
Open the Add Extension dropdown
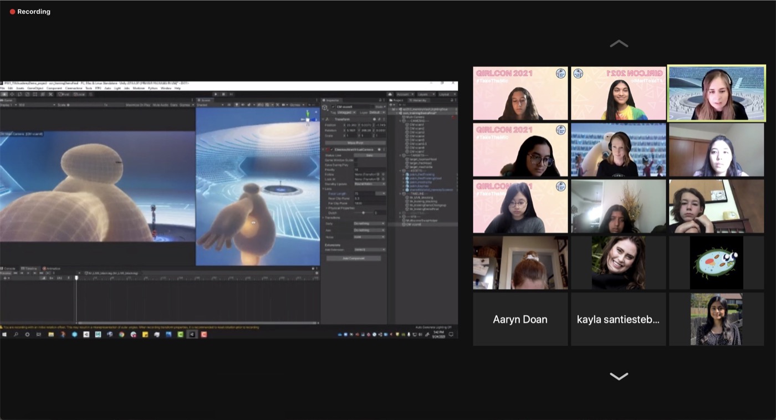click(x=369, y=250)
